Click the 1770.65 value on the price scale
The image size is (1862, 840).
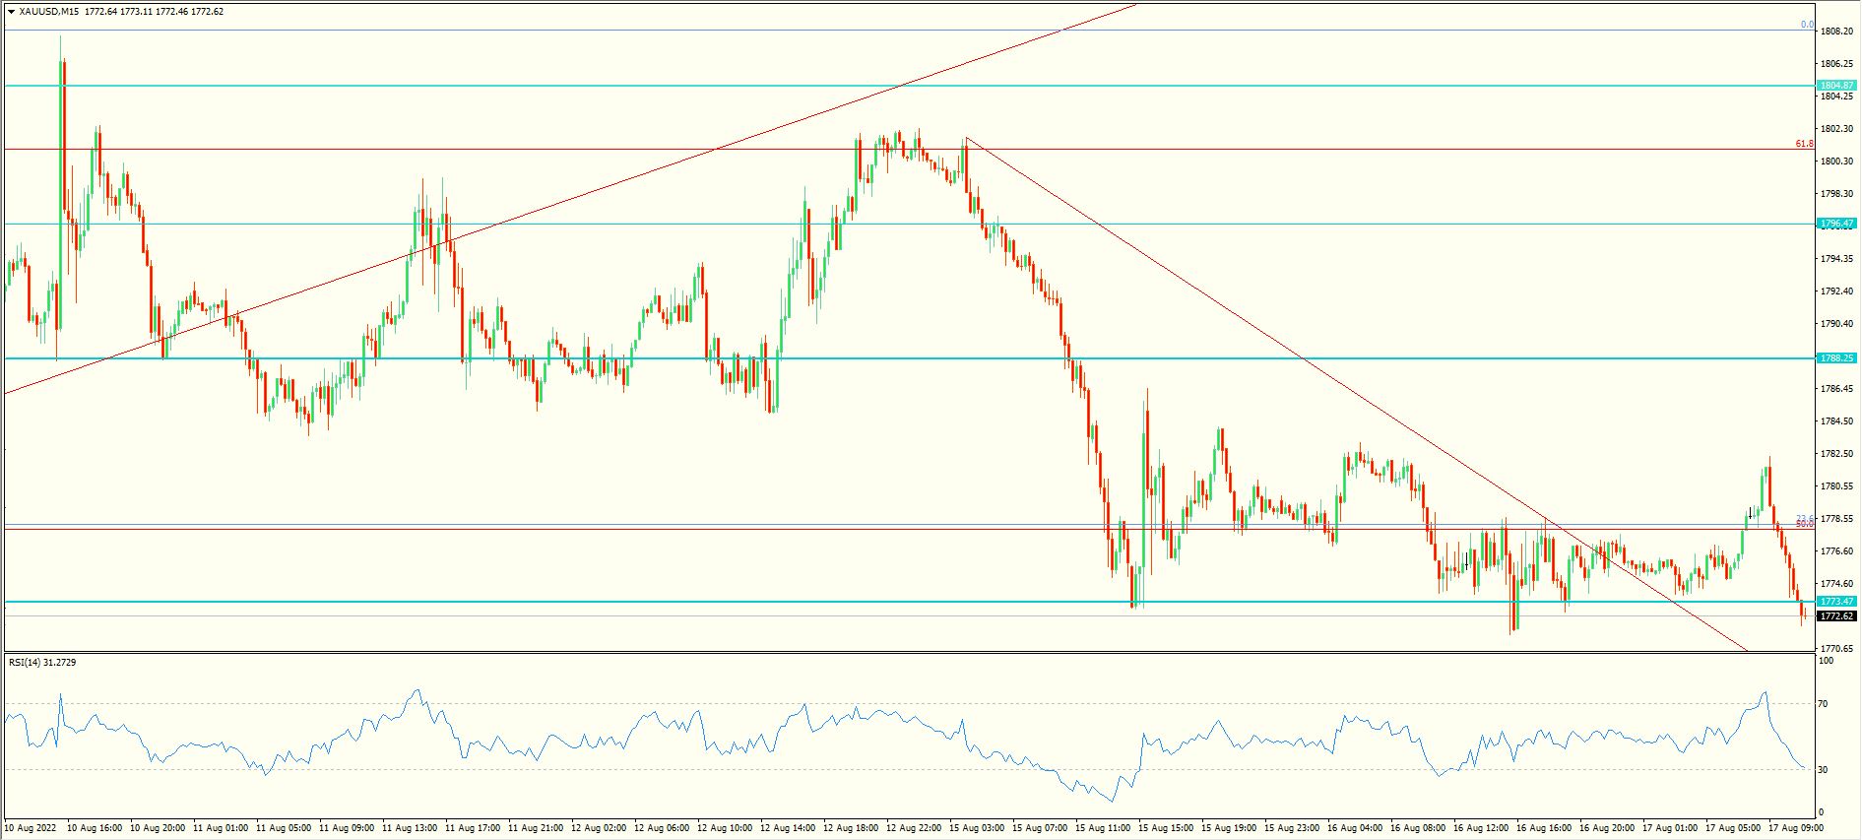click(x=1837, y=649)
